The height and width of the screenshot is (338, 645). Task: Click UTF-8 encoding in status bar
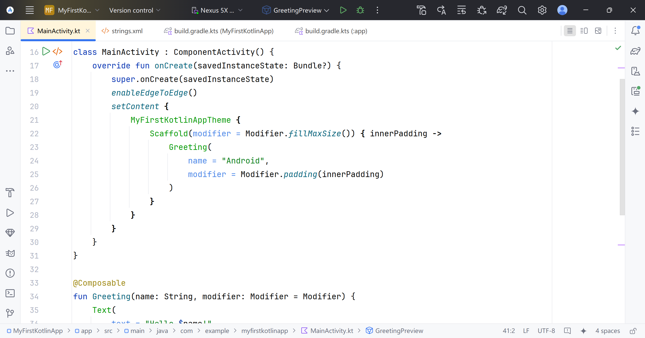(546, 331)
